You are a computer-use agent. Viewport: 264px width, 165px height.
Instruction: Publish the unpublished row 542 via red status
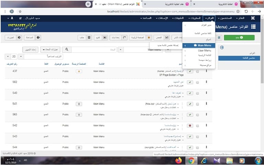[190, 126]
